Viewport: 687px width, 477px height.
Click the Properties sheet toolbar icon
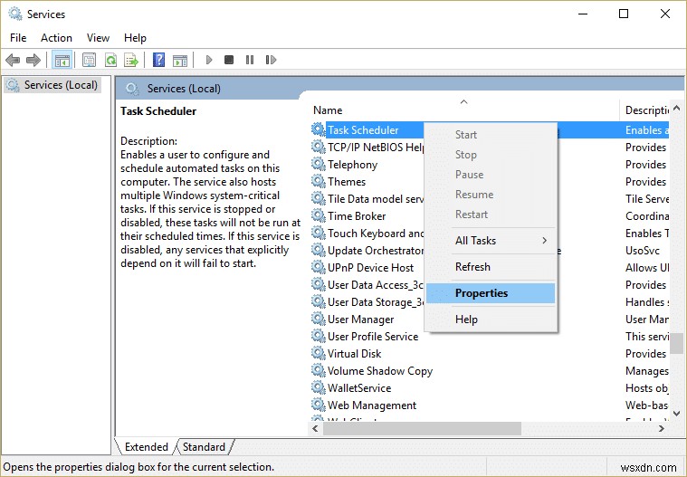89,60
